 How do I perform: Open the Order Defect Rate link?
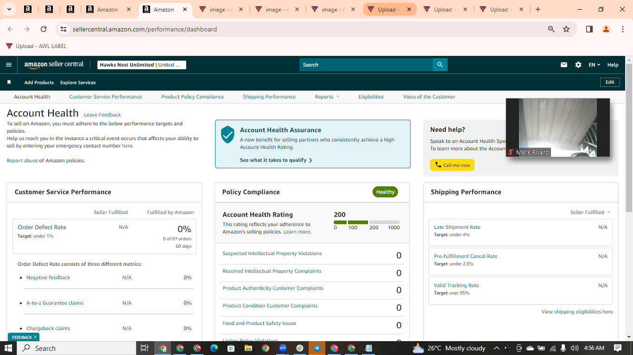[x=42, y=227]
